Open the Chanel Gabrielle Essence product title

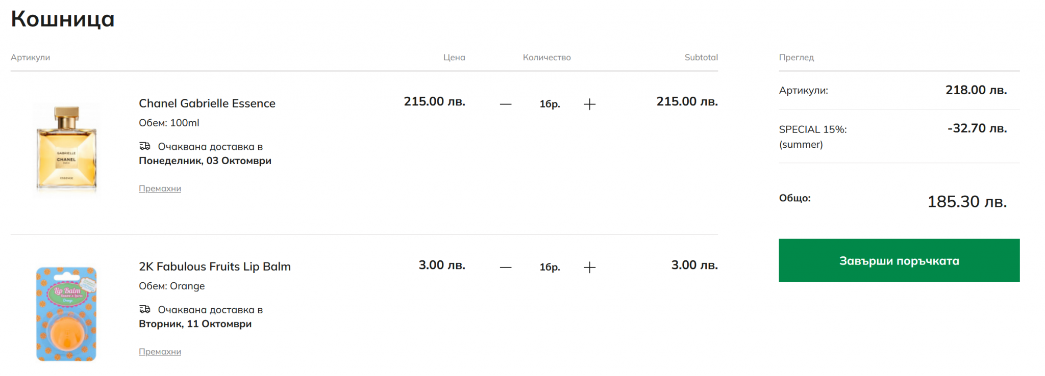click(x=207, y=103)
